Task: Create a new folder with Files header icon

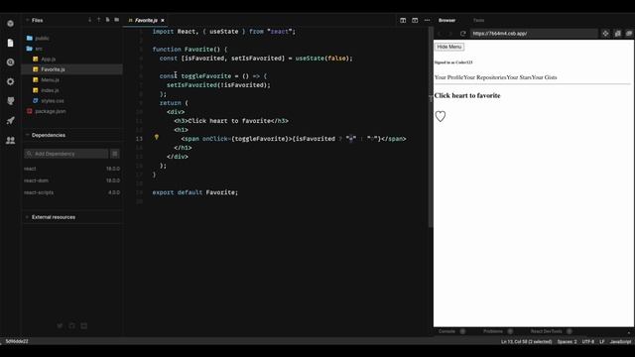Action: pos(117,20)
